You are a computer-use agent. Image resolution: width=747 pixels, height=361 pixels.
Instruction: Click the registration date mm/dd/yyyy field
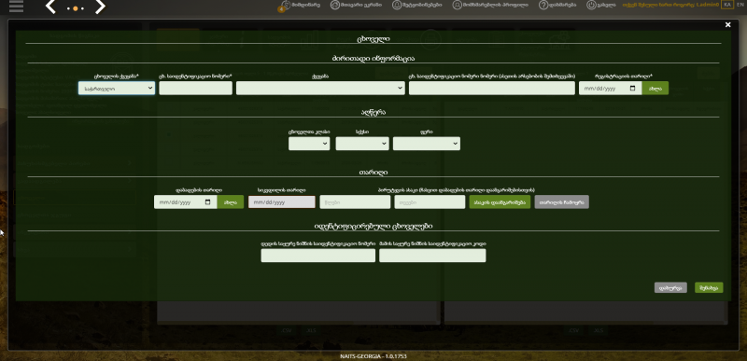tap(611, 88)
